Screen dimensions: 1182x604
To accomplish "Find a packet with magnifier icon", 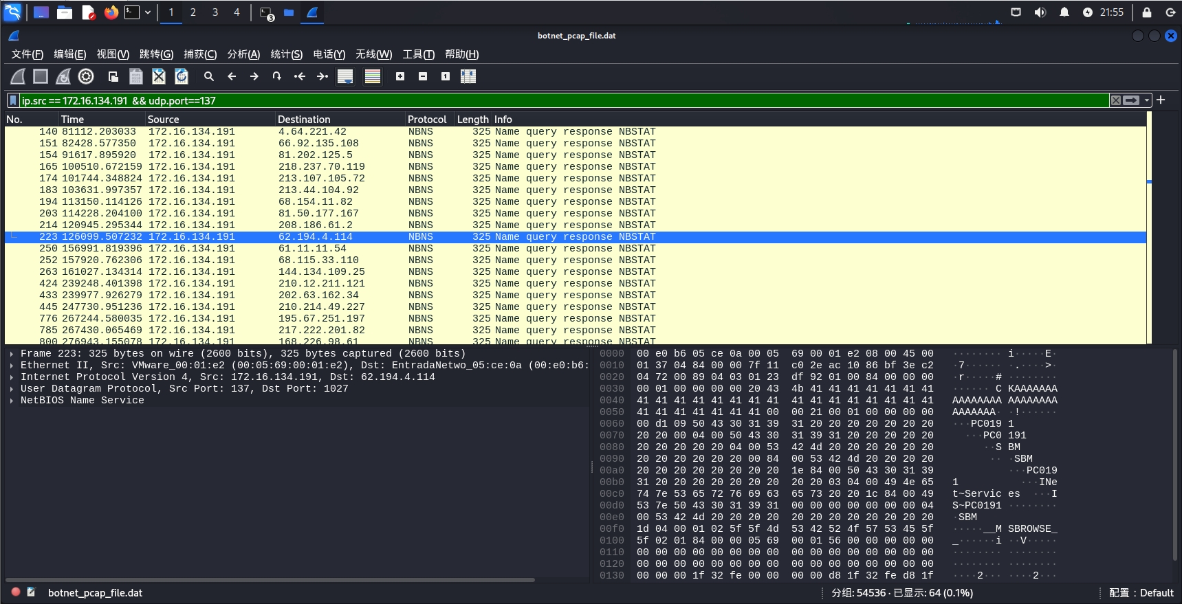I will [x=209, y=76].
